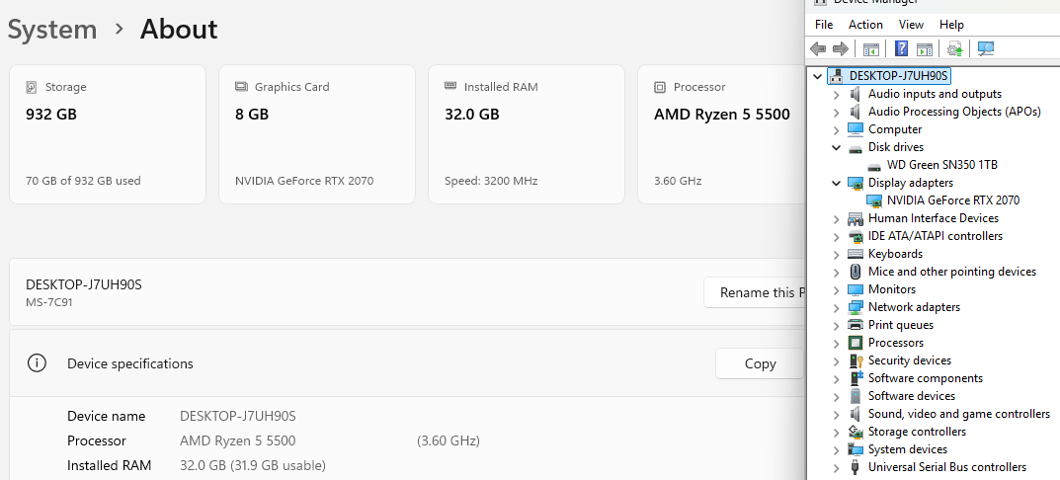This screenshot has width=1060, height=480.
Task: Click Scan for hardware changes toolbar icon
Action: click(x=986, y=48)
